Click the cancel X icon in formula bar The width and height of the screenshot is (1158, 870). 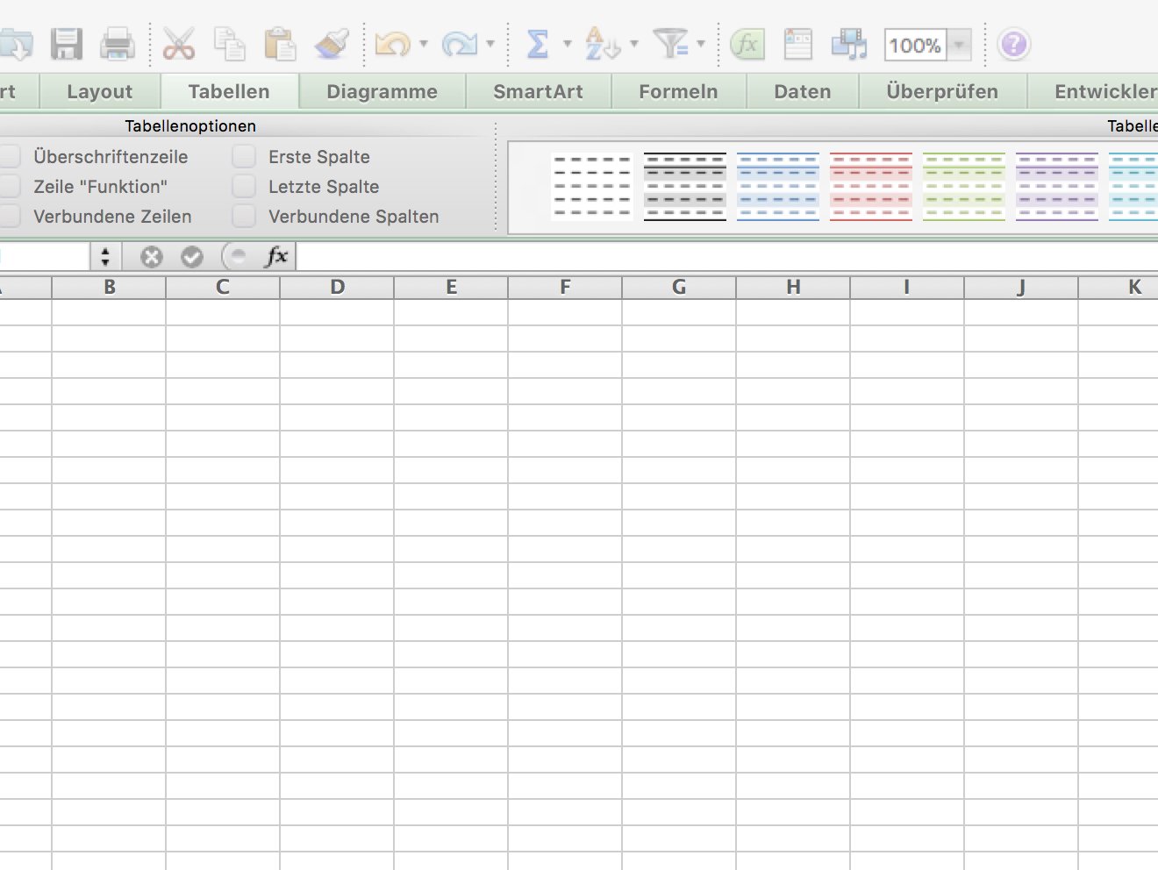[152, 257]
